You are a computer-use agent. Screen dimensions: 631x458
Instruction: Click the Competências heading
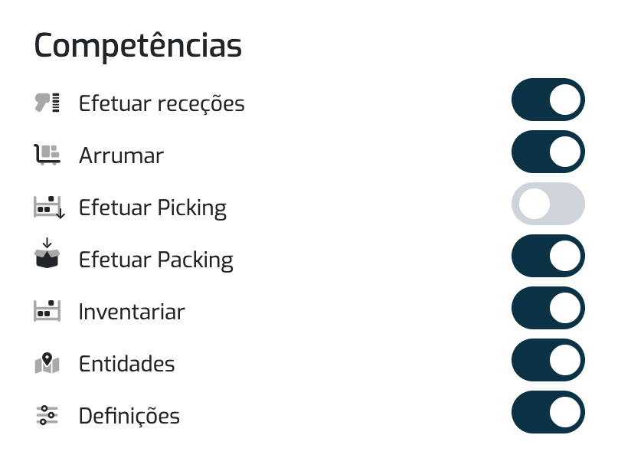point(138,46)
